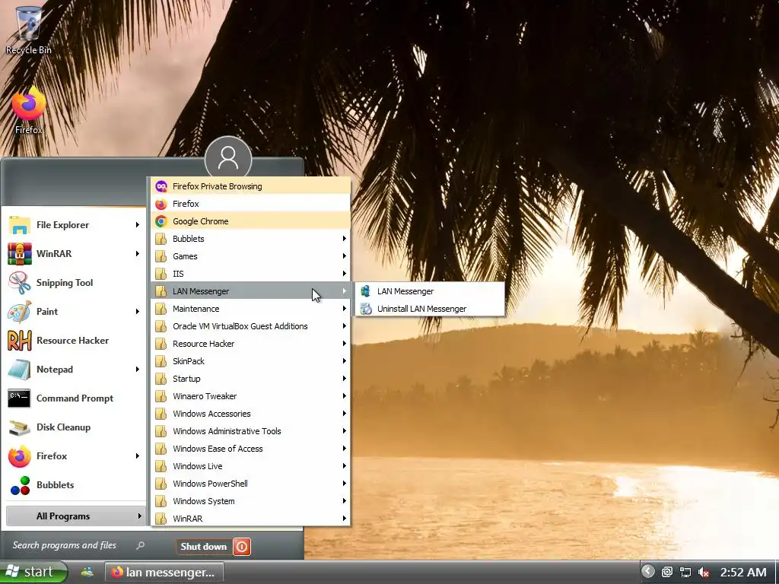Click the Shut down button

point(204,547)
